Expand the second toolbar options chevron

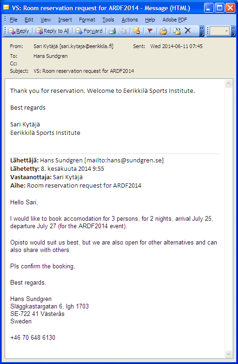coord(234,31)
